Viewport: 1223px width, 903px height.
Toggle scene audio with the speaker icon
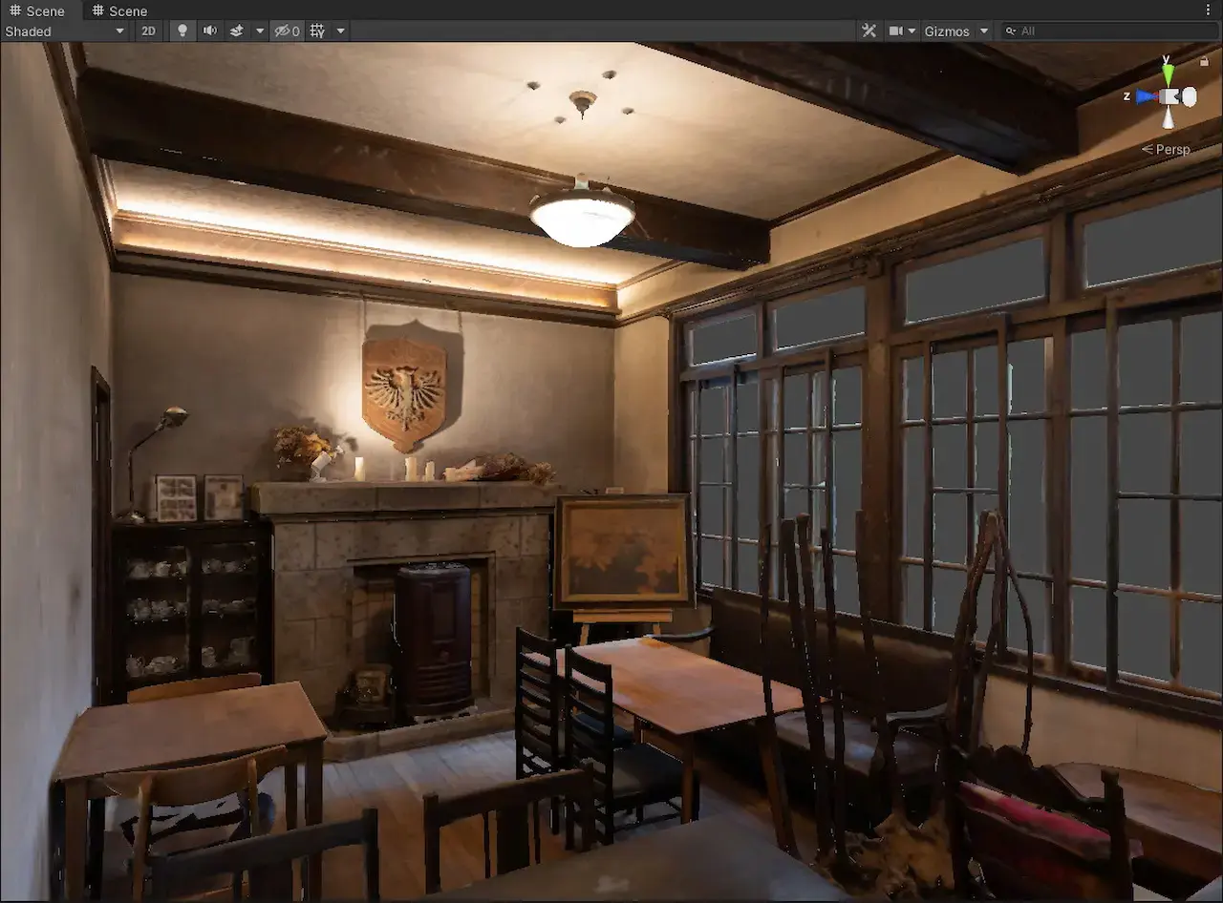[209, 31]
